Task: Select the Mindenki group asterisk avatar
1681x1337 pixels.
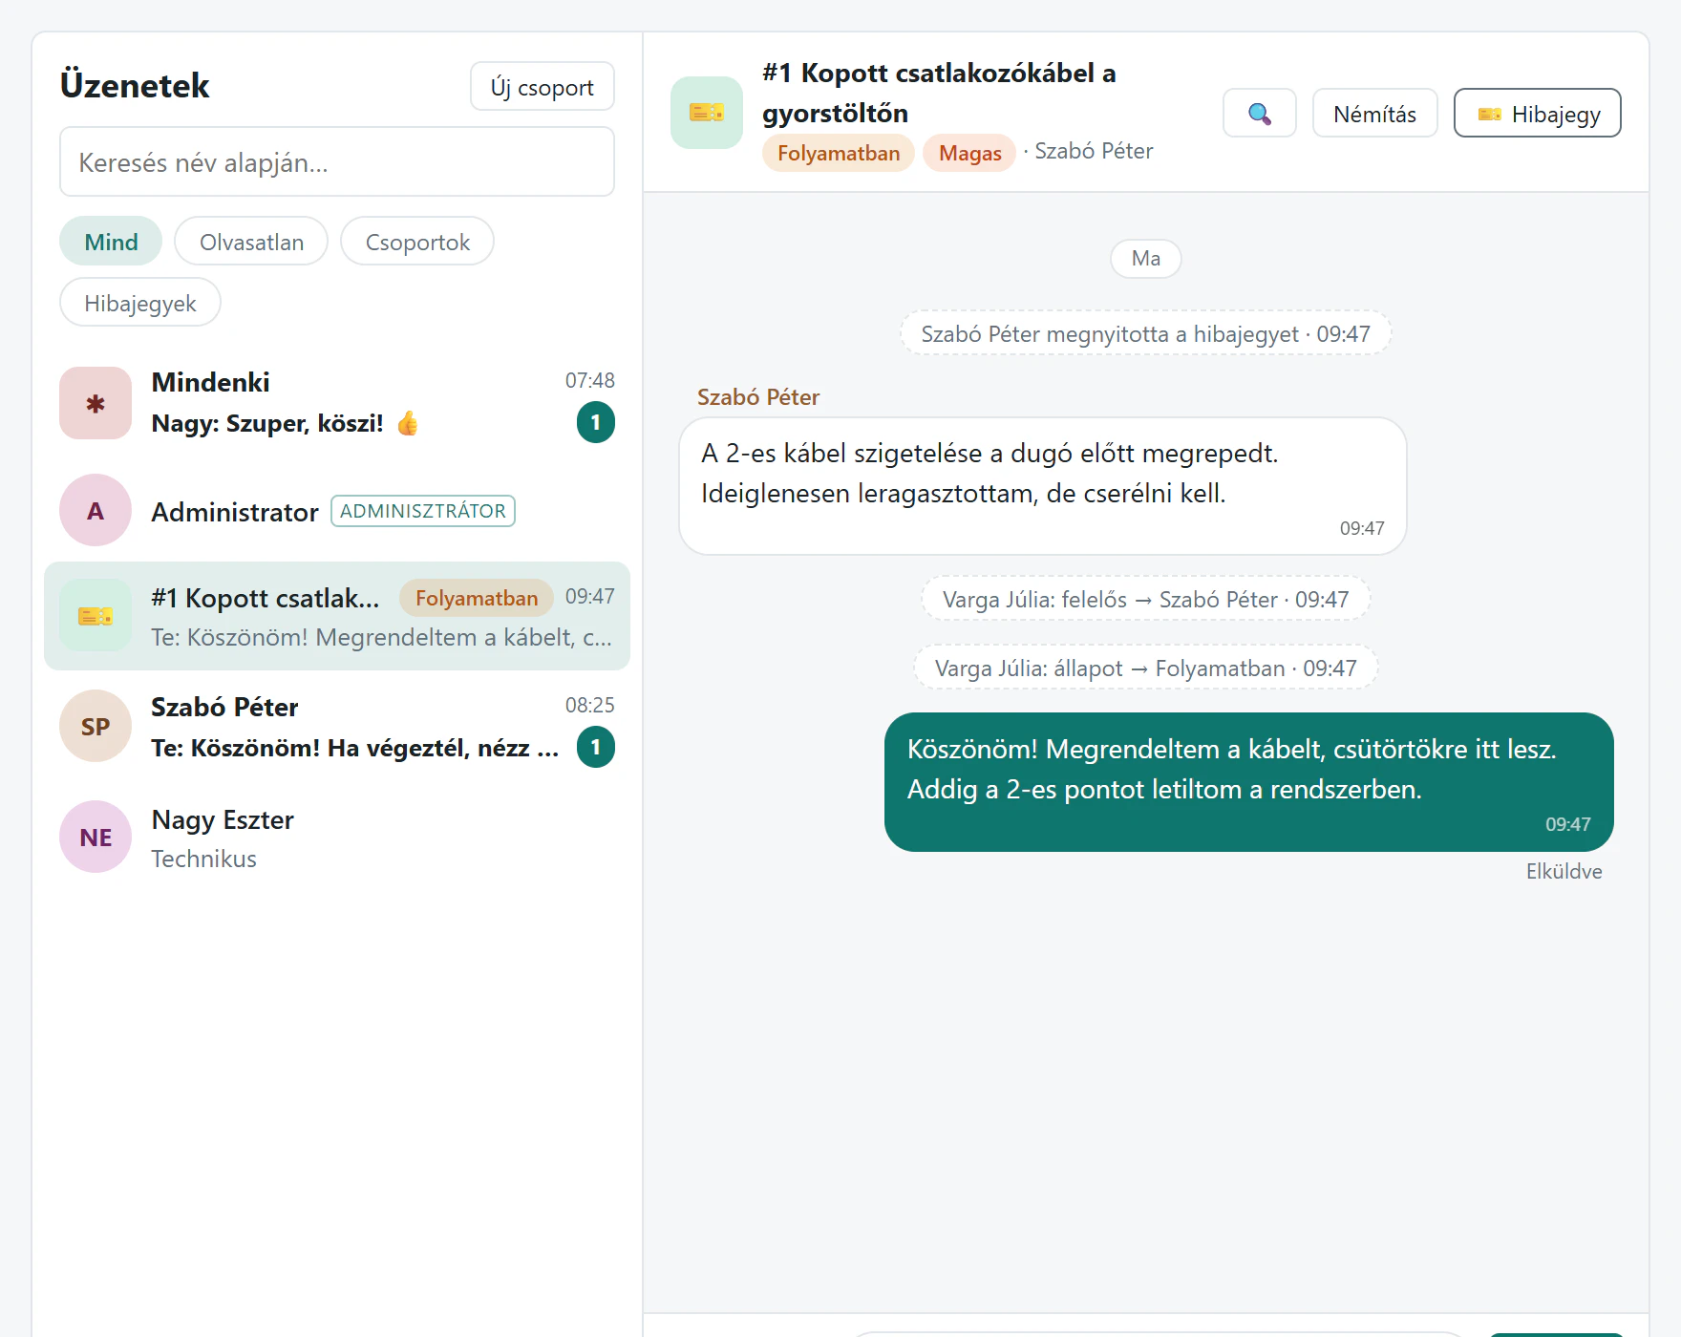Action: [x=96, y=403]
